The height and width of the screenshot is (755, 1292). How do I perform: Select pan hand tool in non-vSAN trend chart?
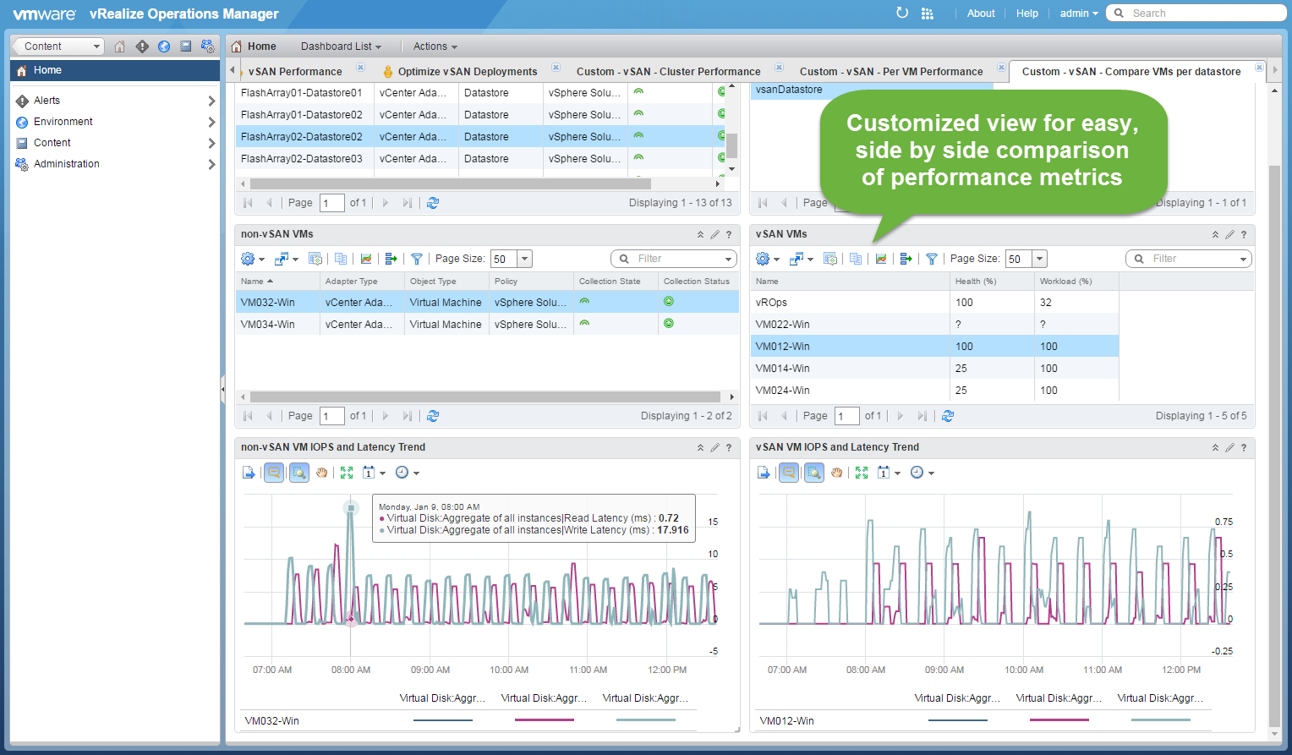(x=322, y=473)
